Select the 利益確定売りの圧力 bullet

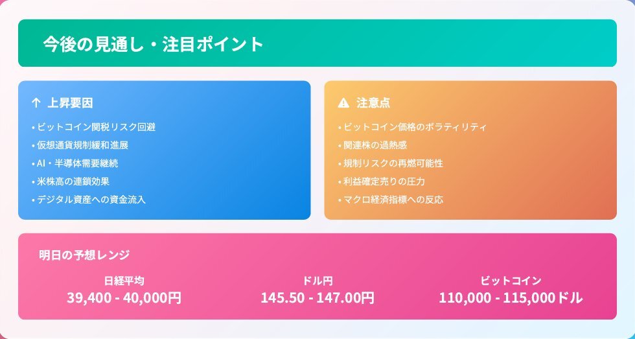[x=382, y=181]
